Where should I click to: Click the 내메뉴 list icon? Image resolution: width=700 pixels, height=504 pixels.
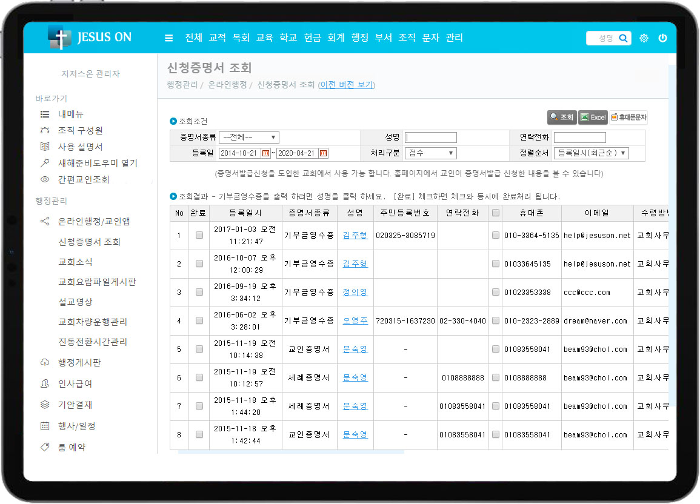(44, 114)
